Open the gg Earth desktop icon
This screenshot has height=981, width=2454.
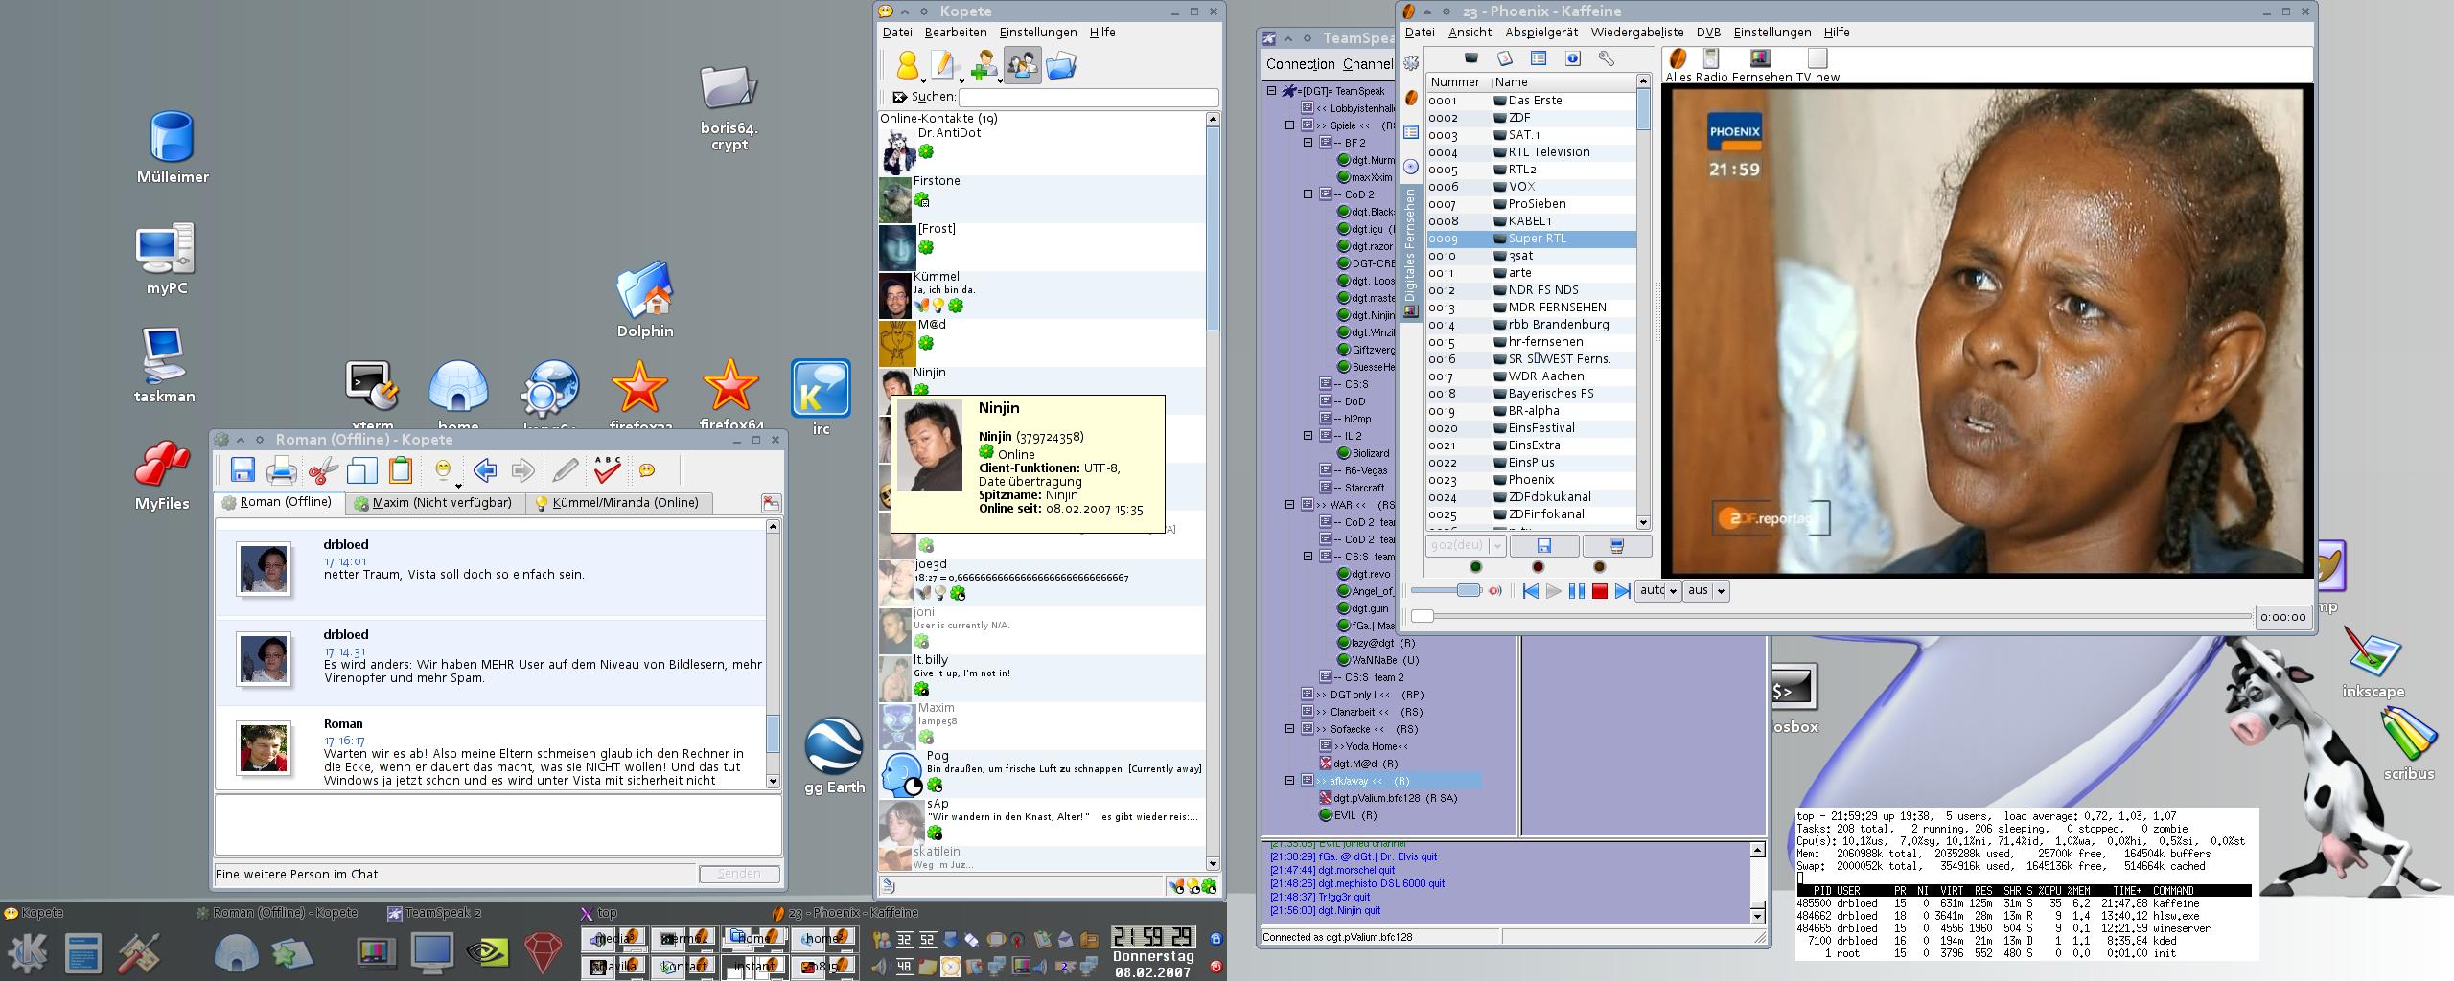click(x=834, y=757)
